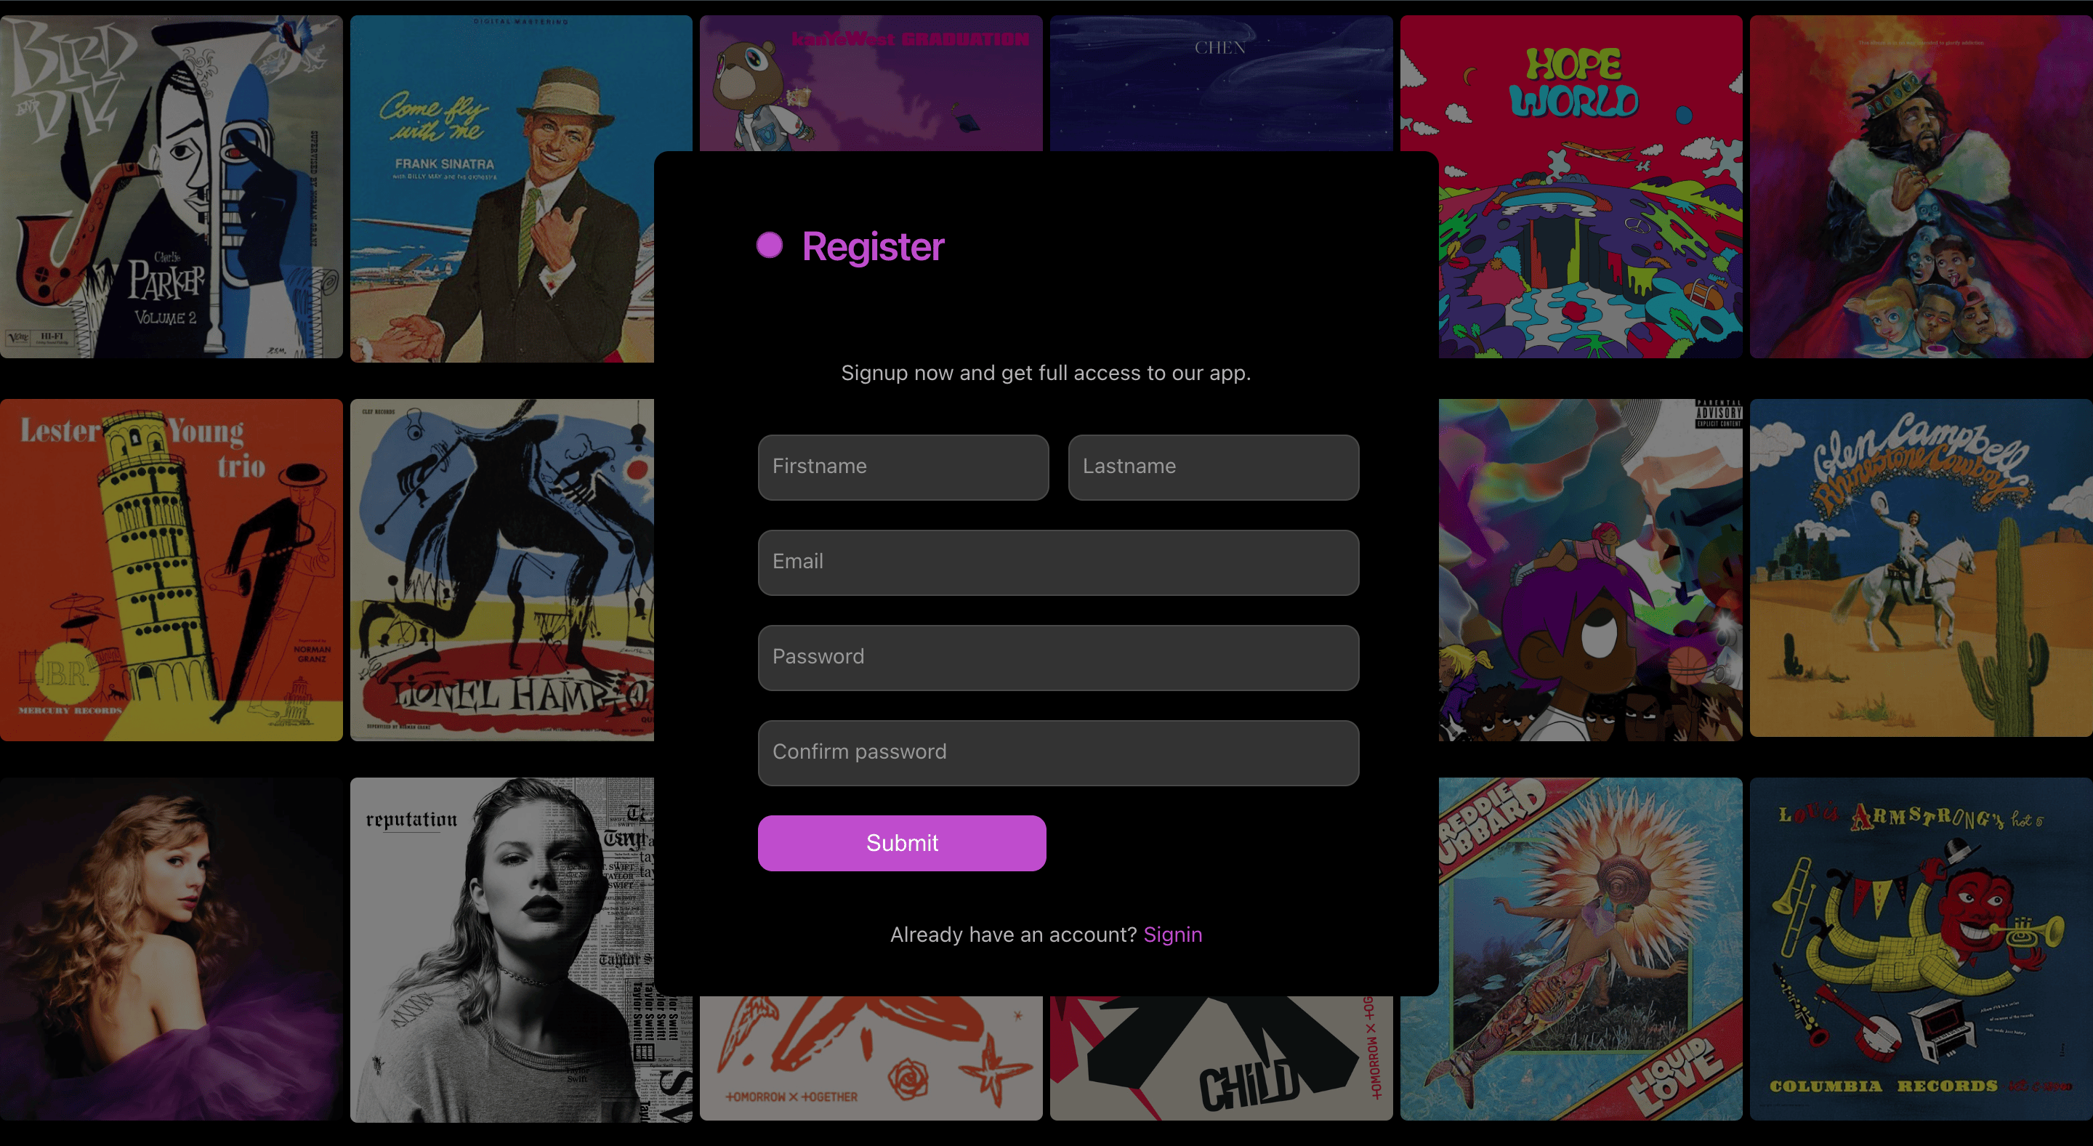Click the Bird and Diz album cover
The image size is (2093, 1146).
point(172,187)
